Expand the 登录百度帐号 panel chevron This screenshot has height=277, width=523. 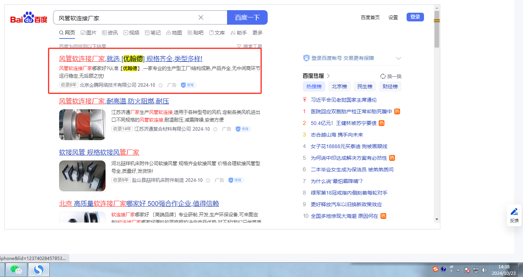399,58
